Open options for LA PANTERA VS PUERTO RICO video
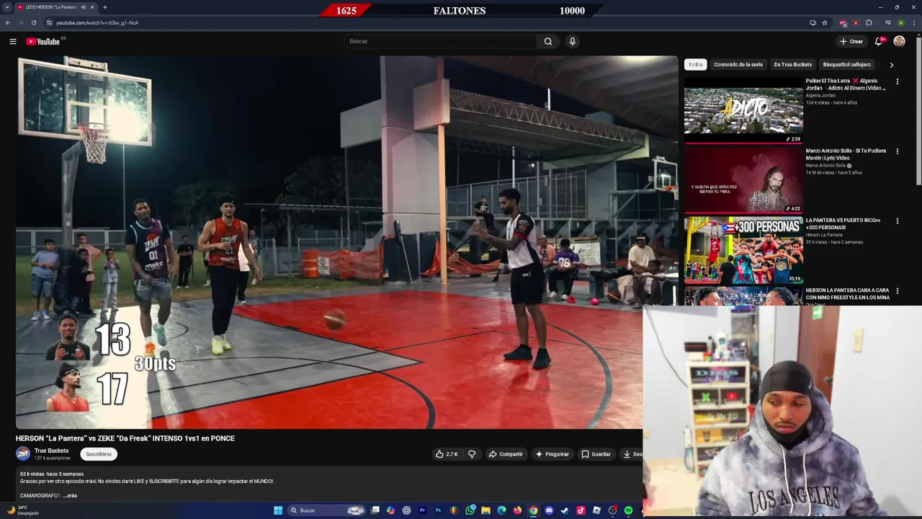Viewport: 922px width, 519px height. (898, 221)
